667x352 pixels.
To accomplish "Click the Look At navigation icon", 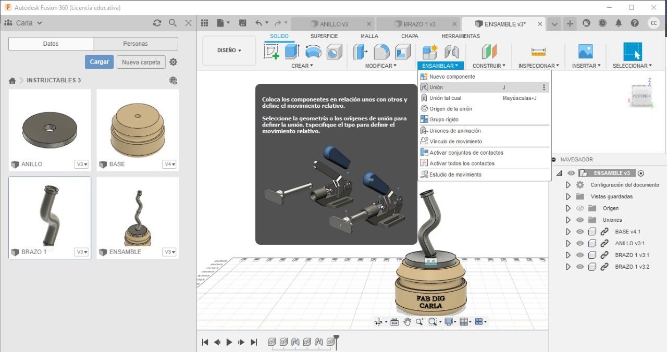I will click(x=394, y=322).
